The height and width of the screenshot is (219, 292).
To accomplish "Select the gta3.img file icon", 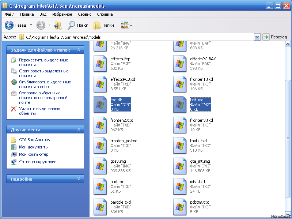I will 100,166.
